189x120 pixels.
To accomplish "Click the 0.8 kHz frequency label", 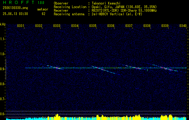I will [x=2, y=84].
